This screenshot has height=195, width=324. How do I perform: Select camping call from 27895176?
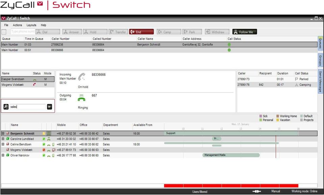tap(277, 85)
